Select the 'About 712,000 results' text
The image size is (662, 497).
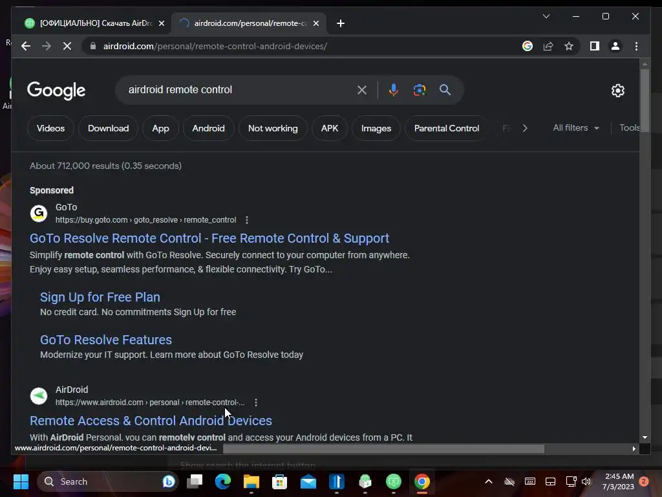105,166
